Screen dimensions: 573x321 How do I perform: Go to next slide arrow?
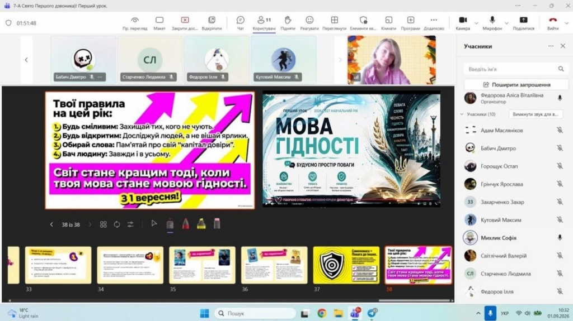[x=90, y=224]
